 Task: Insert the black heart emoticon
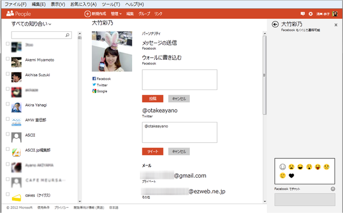click(292, 175)
